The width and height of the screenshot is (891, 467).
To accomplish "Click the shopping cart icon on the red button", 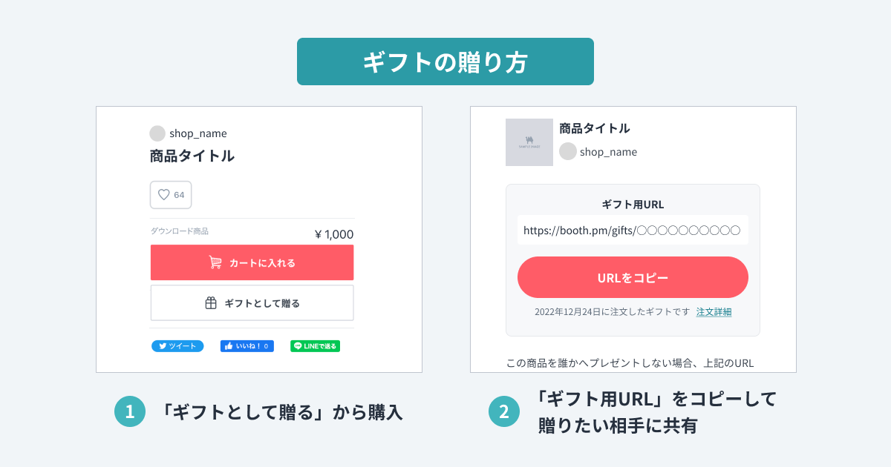I will click(x=215, y=262).
